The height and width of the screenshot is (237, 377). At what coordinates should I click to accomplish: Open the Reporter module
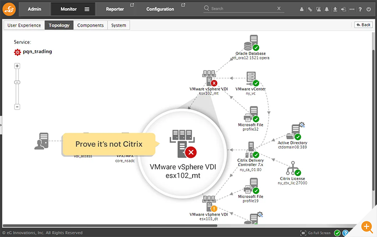coord(115,9)
